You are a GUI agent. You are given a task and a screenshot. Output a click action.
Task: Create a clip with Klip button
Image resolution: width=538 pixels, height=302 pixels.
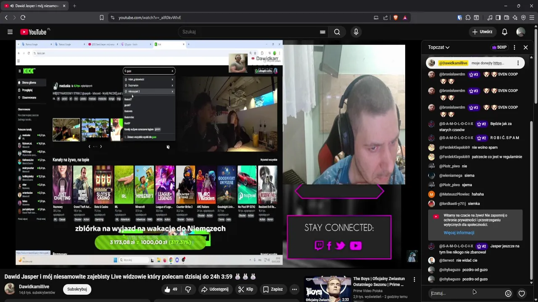pyautogui.click(x=245, y=289)
